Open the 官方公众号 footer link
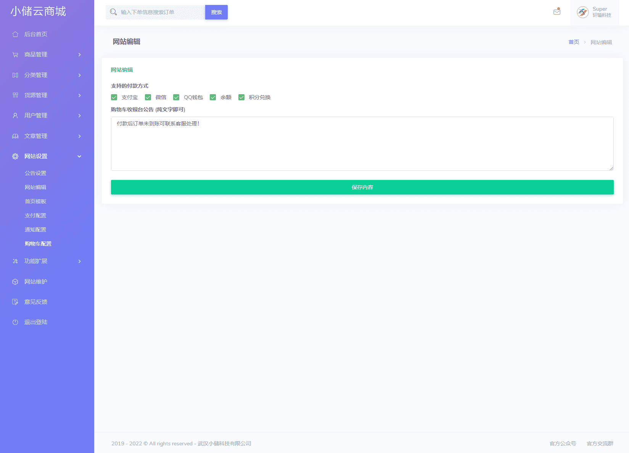Image resolution: width=629 pixels, height=453 pixels. 563,443
